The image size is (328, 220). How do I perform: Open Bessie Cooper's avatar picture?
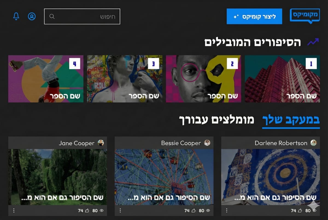point(207,143)
